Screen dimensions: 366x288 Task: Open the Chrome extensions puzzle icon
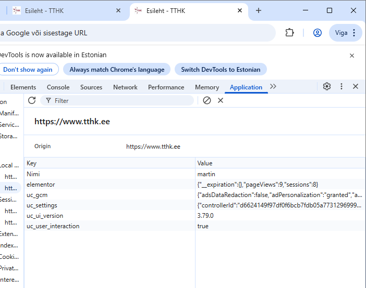tap(290, 33)
